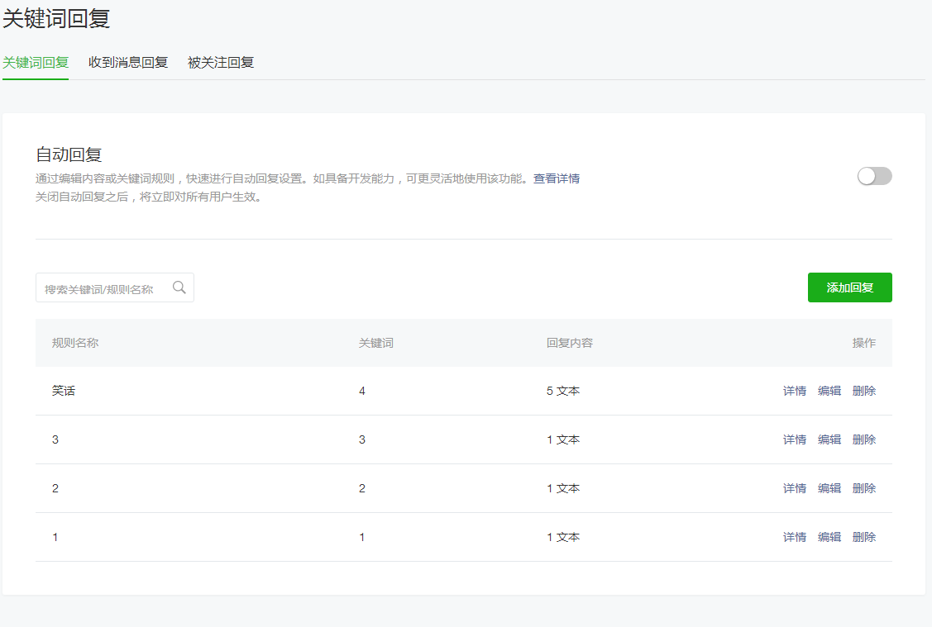Delete the 笑话 rule
The image size is (932, 627).
[864, 391]
